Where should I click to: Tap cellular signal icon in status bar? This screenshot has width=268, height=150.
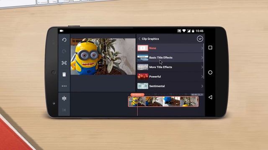click(x=188, y=31)
